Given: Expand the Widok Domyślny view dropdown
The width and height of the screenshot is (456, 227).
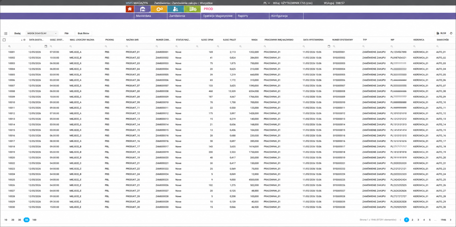Looking at the screenshot, I should (x=42, y=33).
